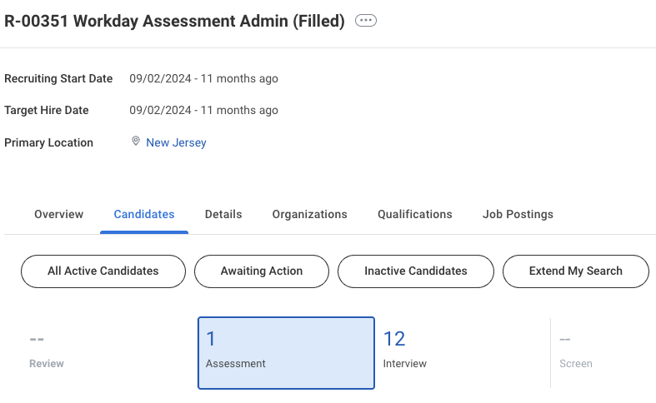Screen dimensions: 656x403
Task: Open the New Jersey location link
Action: point(176,142)
